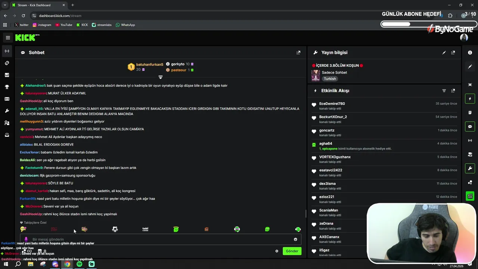Open chat user Alehandroo1's name
The height and width of the screenshot is (269, 478).
(35, 86)
